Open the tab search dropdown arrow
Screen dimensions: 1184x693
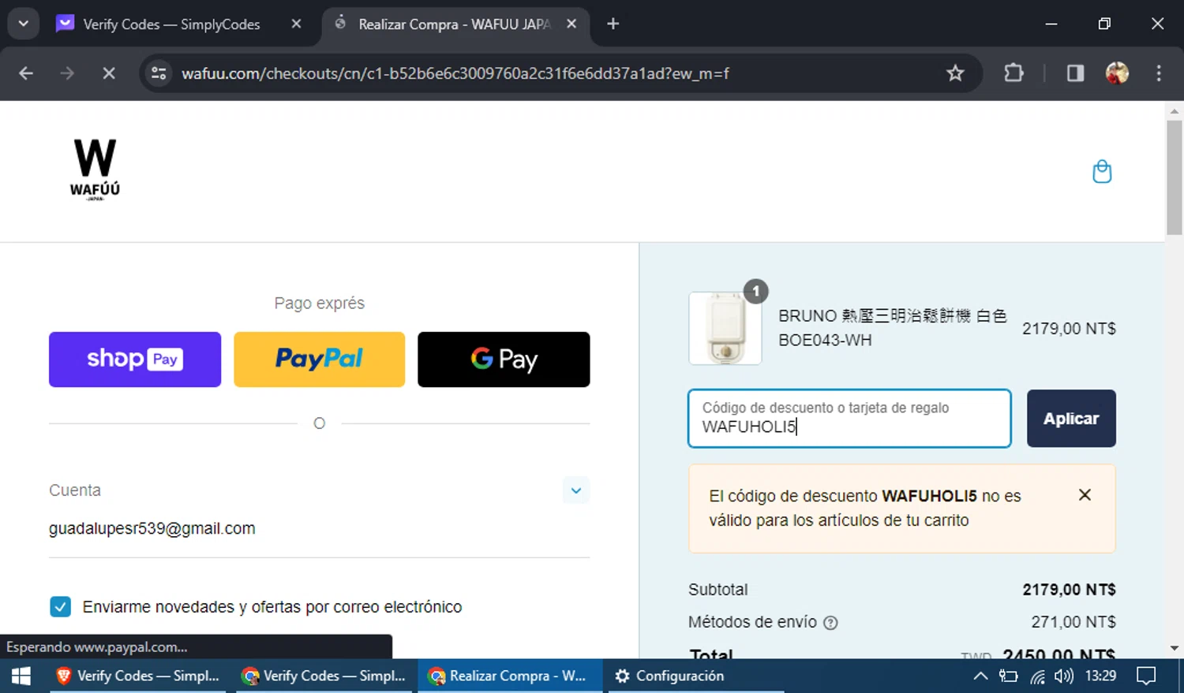24,24
